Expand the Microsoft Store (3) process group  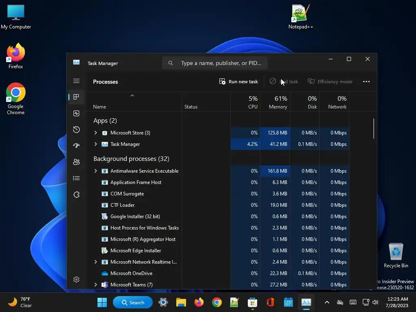[96, 133]
